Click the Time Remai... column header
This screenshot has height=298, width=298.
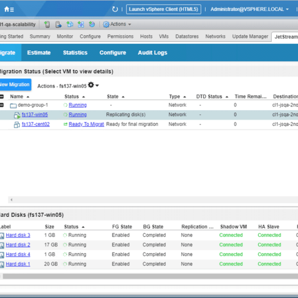point(251,97)
